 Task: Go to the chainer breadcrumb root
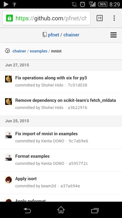coord(19,51)
